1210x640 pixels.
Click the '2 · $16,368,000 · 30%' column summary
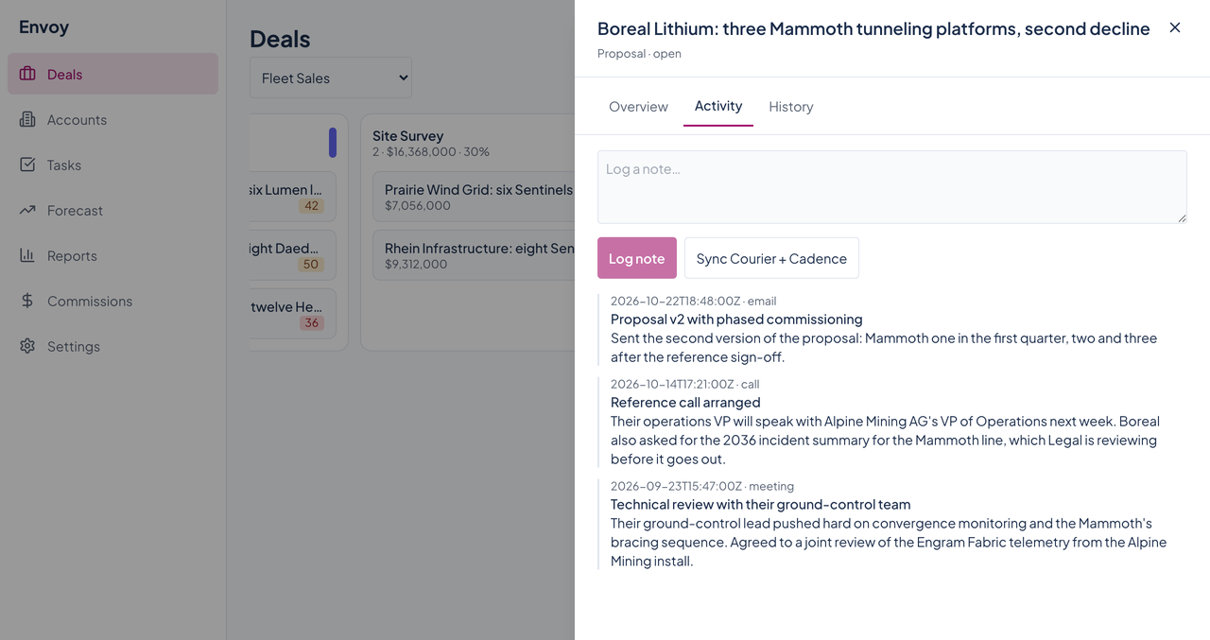click(x=431, y=152)
